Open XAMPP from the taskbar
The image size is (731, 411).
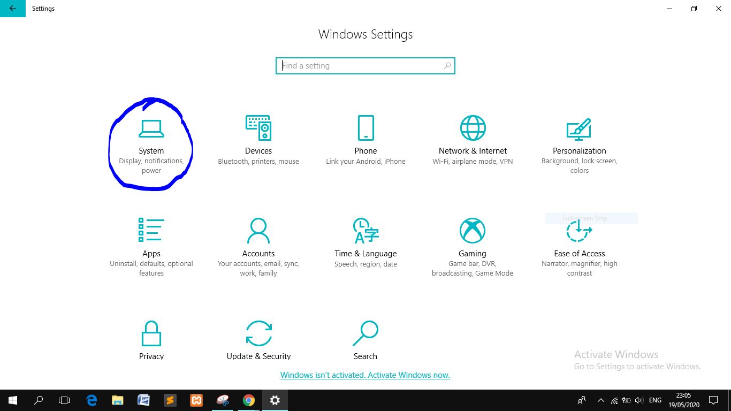click(196, 400)
